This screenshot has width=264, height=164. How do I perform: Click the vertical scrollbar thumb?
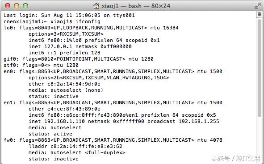(260, 68)
